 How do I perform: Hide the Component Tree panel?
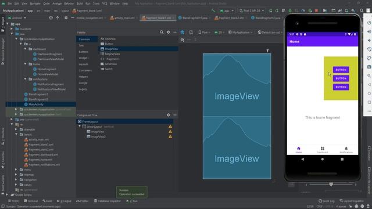pyautogui.click(x=175, y=115)
